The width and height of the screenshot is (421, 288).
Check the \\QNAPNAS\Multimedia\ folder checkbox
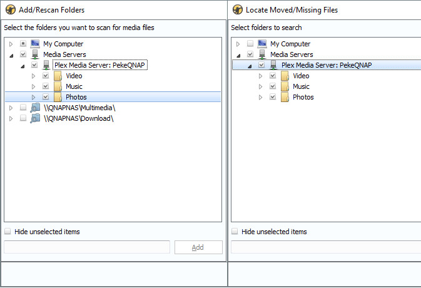(23, 108)
